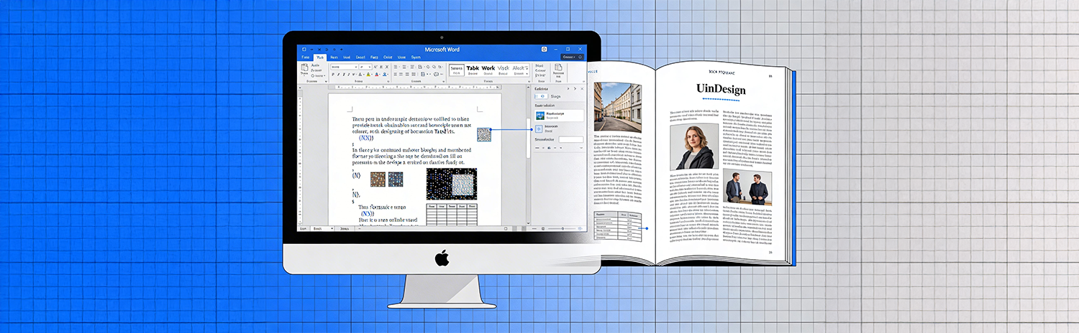
Task: Click the yellow text highlight color icon
Action: [368, 74]
